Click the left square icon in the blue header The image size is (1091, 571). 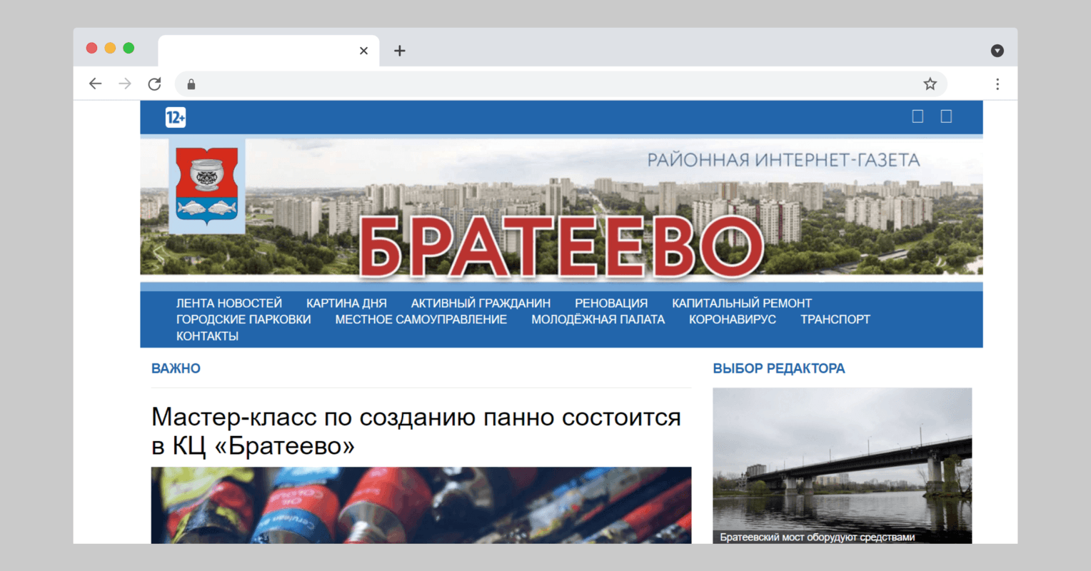tap(917, 116)
